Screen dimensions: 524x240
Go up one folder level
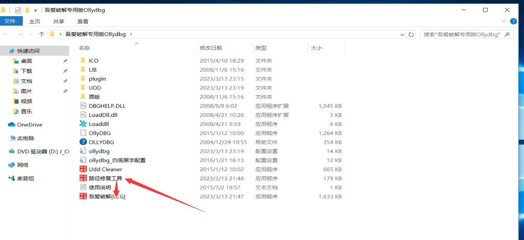pos(42,34)
